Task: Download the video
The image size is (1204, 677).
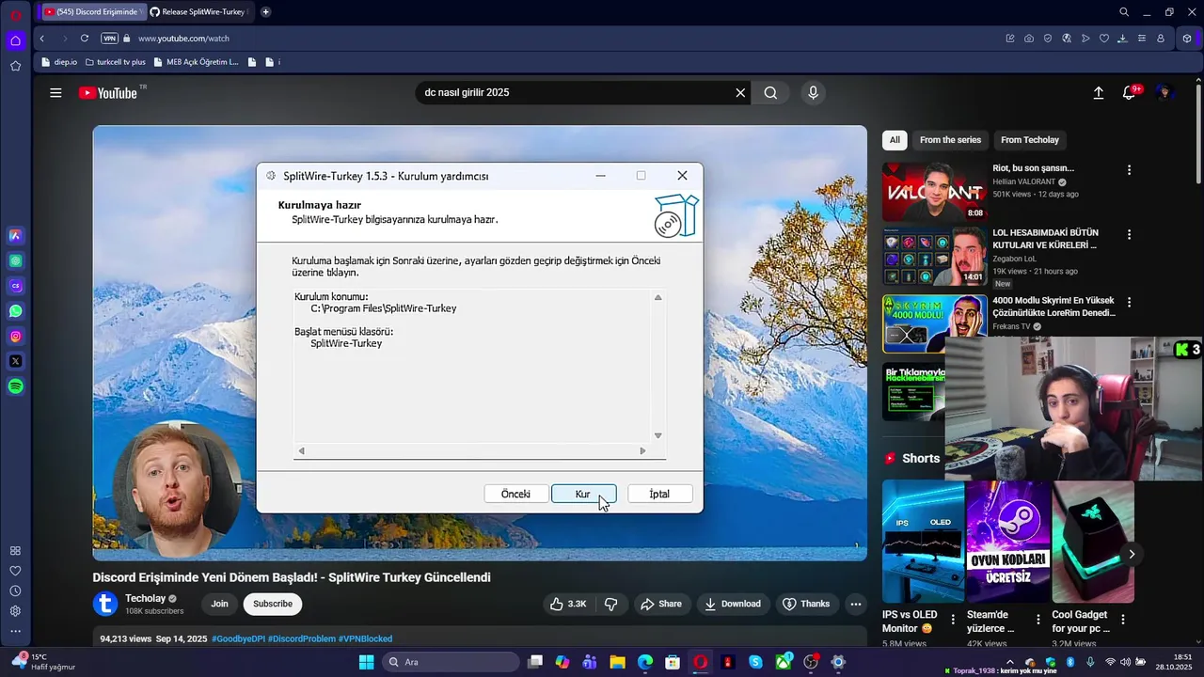Action: 733,604
